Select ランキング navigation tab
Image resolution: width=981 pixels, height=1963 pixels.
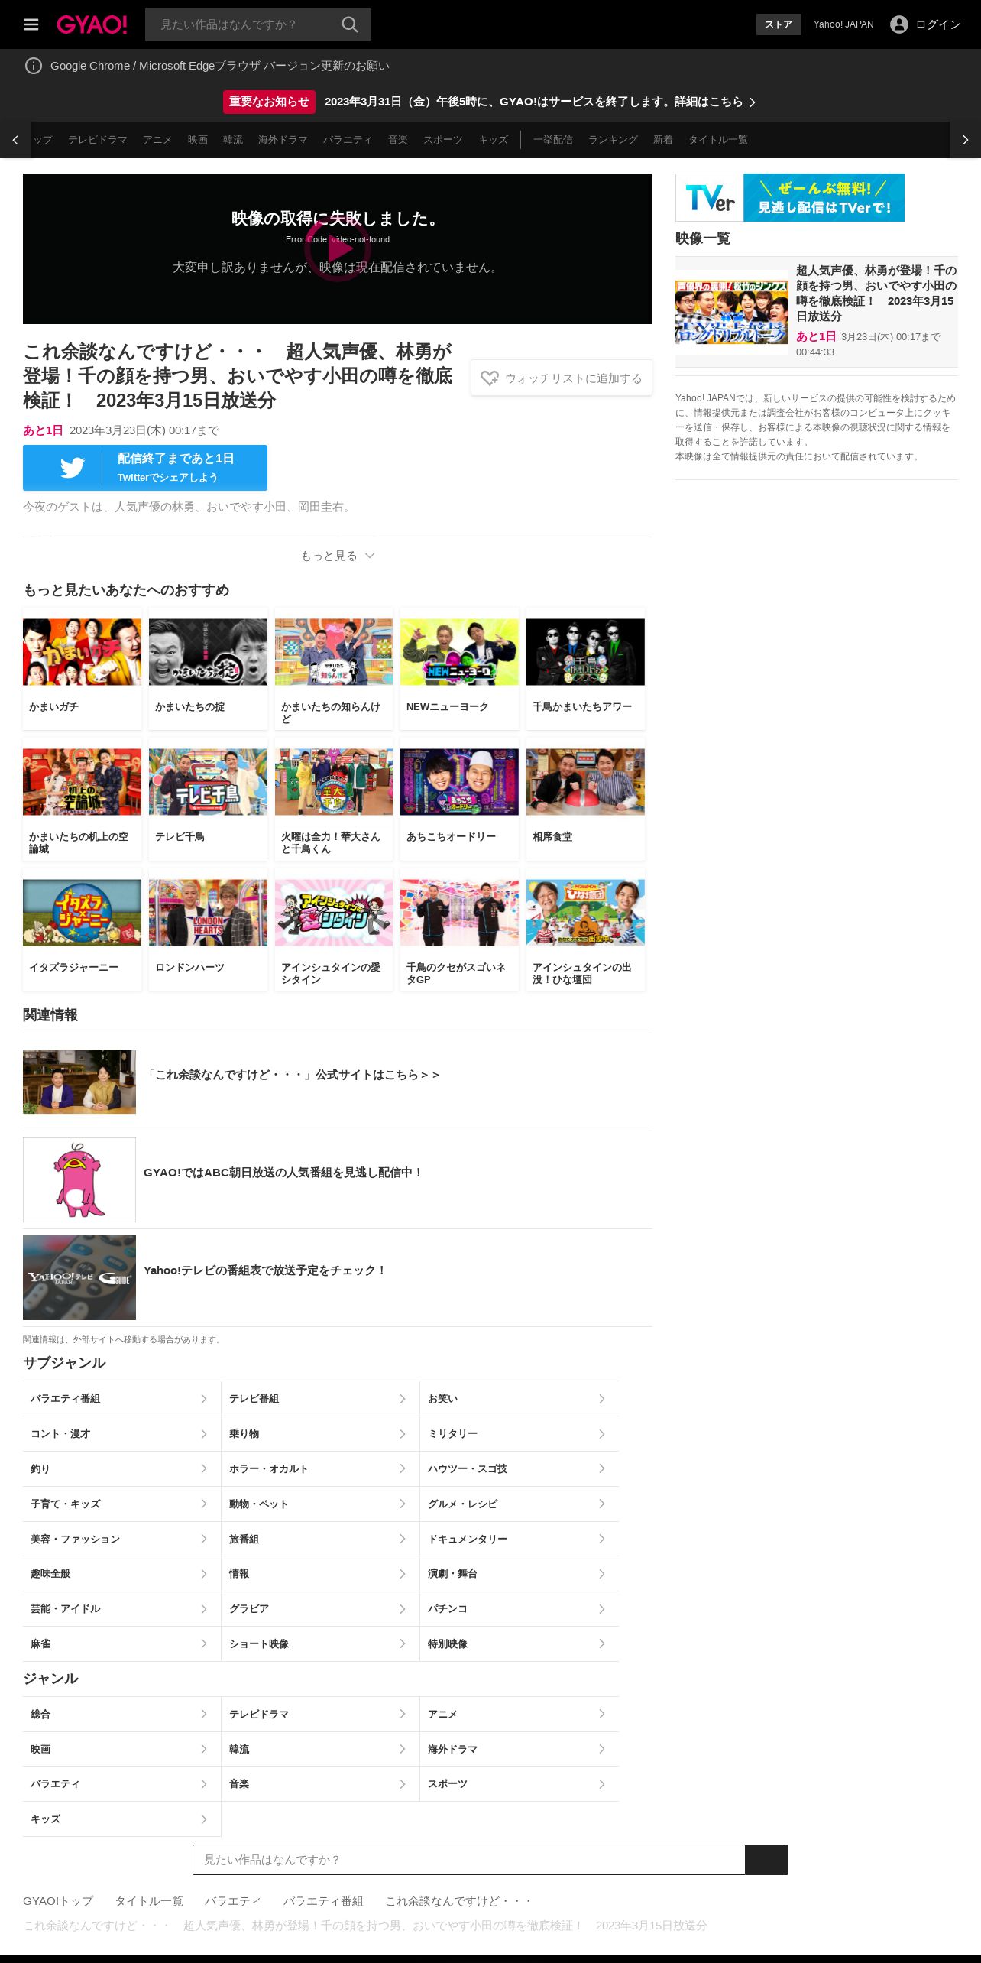[613, 140]
